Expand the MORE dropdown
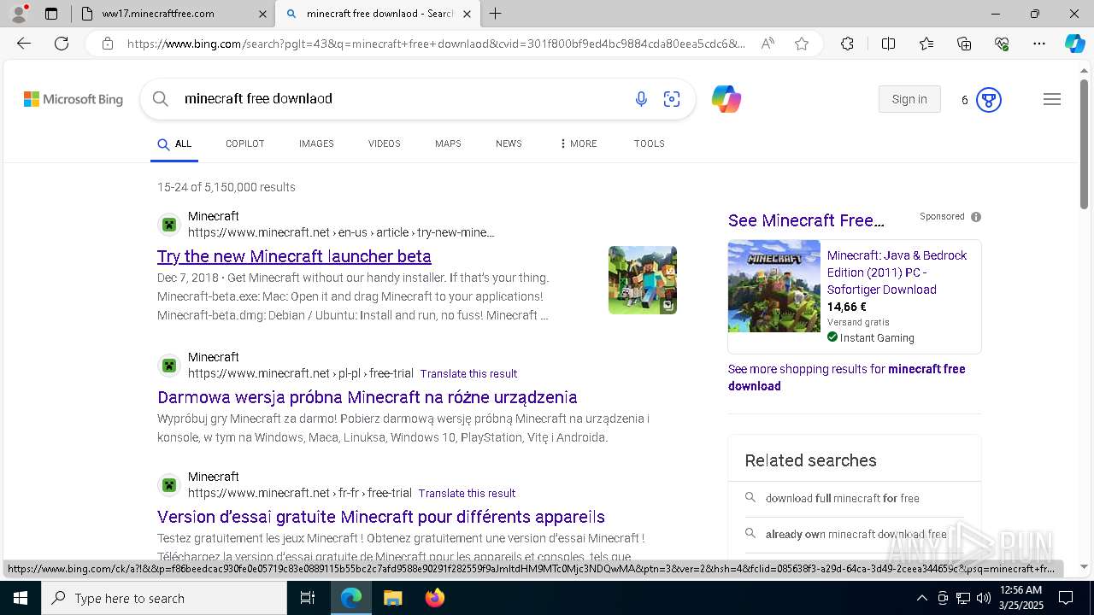The image size is (1094, 615). click(x=579, y=143)
